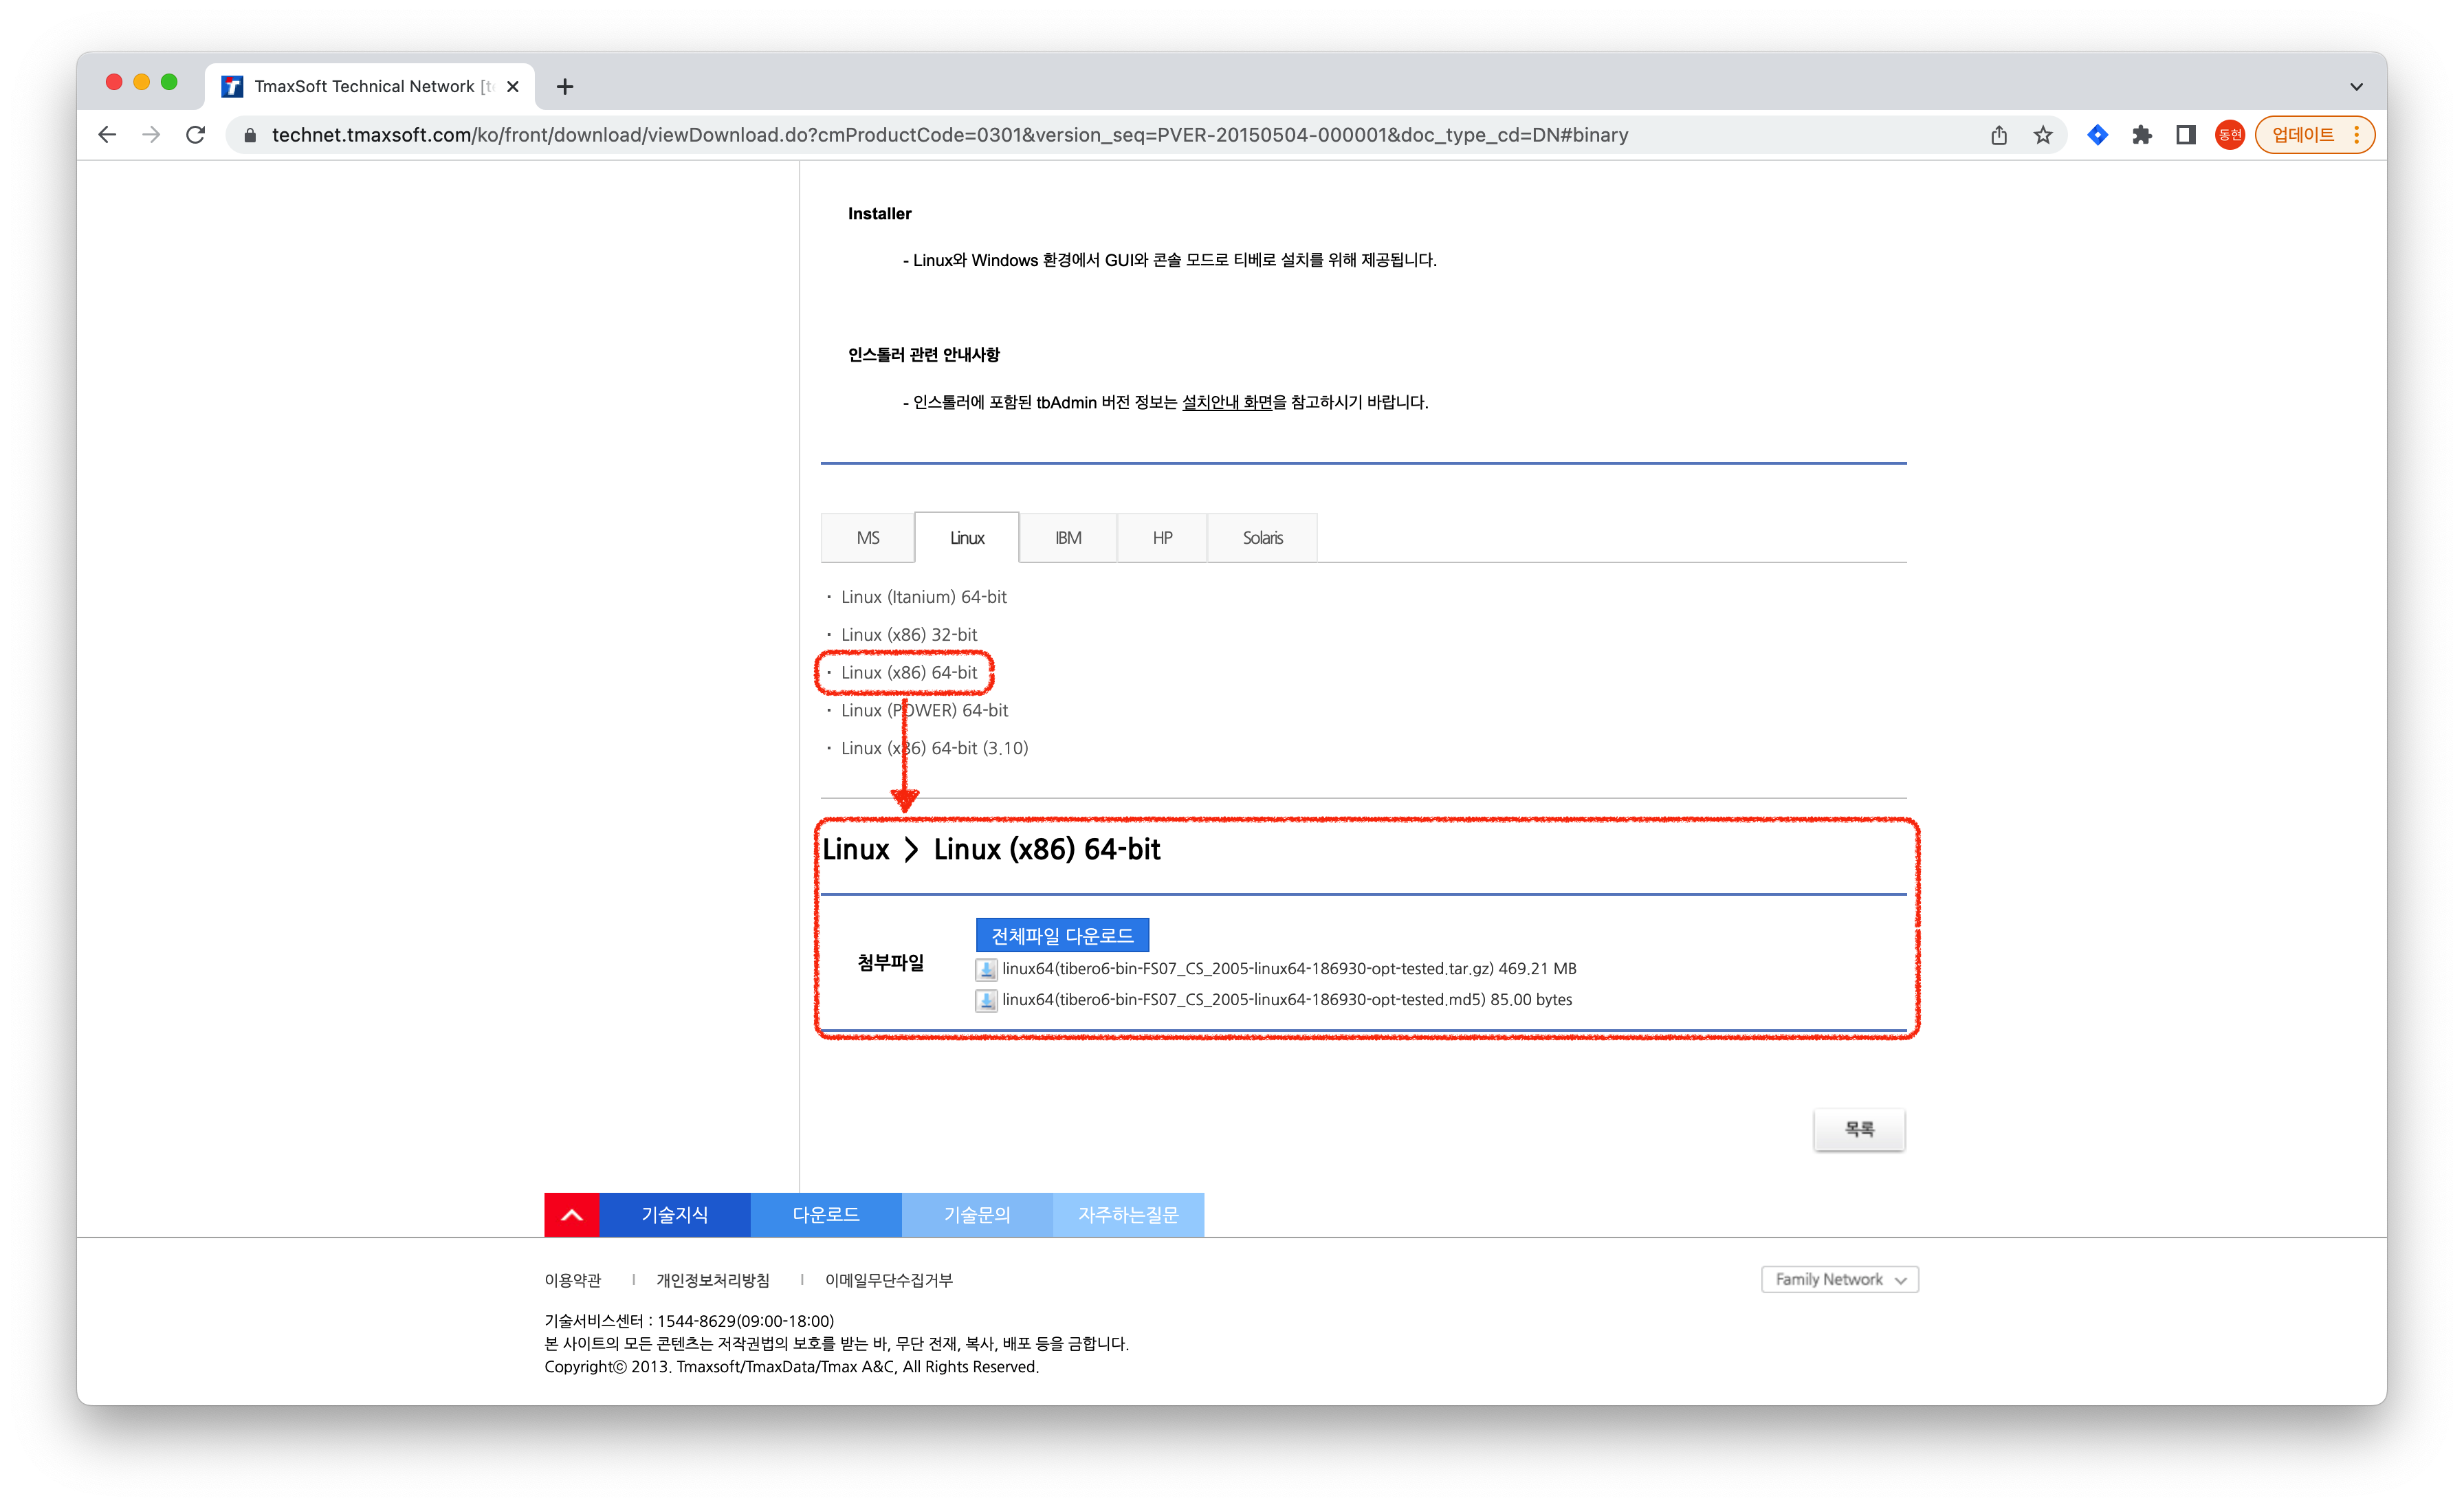Switch to the Linux platform tab
The width and height of the screenshot is (2464, 1507).
point(967,538)
